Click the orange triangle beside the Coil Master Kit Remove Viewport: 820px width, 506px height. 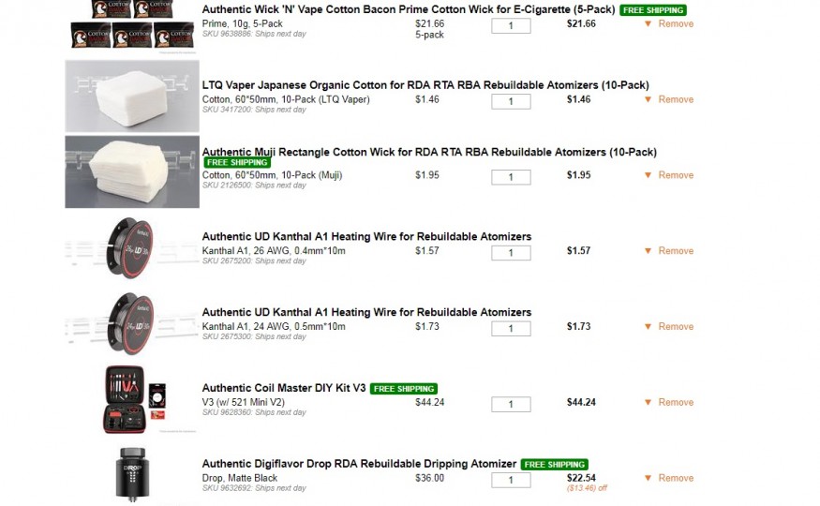[x=648, y=403]
